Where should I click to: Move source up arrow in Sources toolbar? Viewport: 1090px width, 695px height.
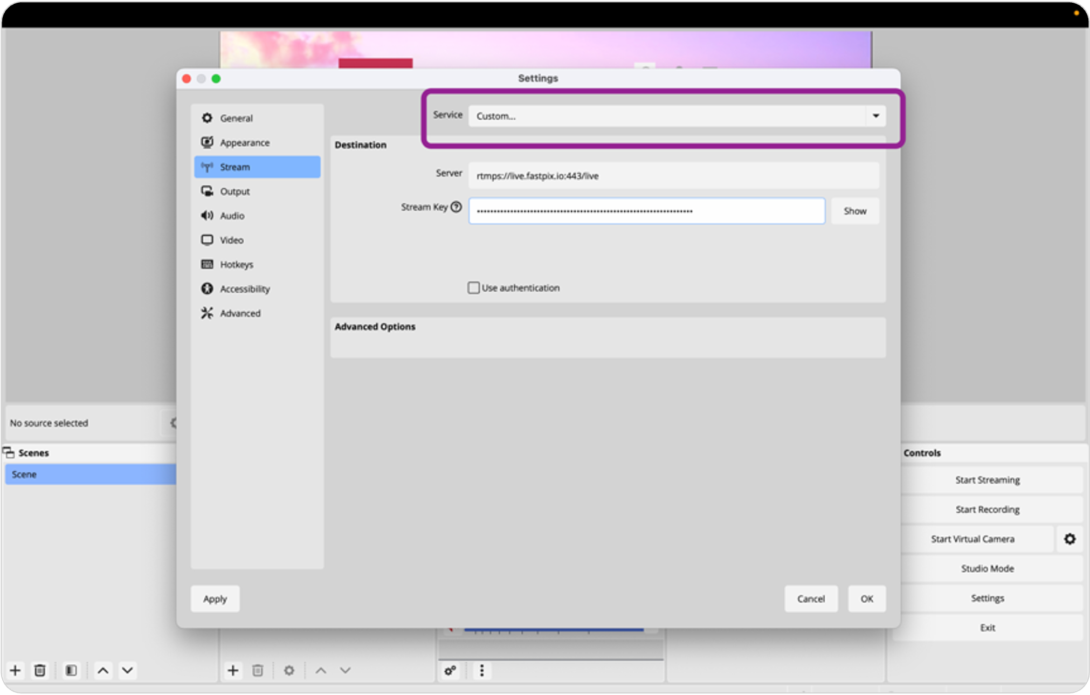(x=321, y=670)
